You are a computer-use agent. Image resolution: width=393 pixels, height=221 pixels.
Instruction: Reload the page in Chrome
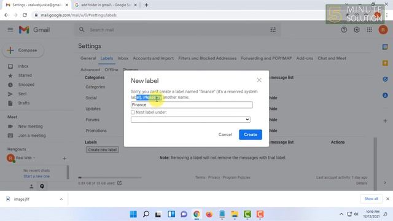25,15
